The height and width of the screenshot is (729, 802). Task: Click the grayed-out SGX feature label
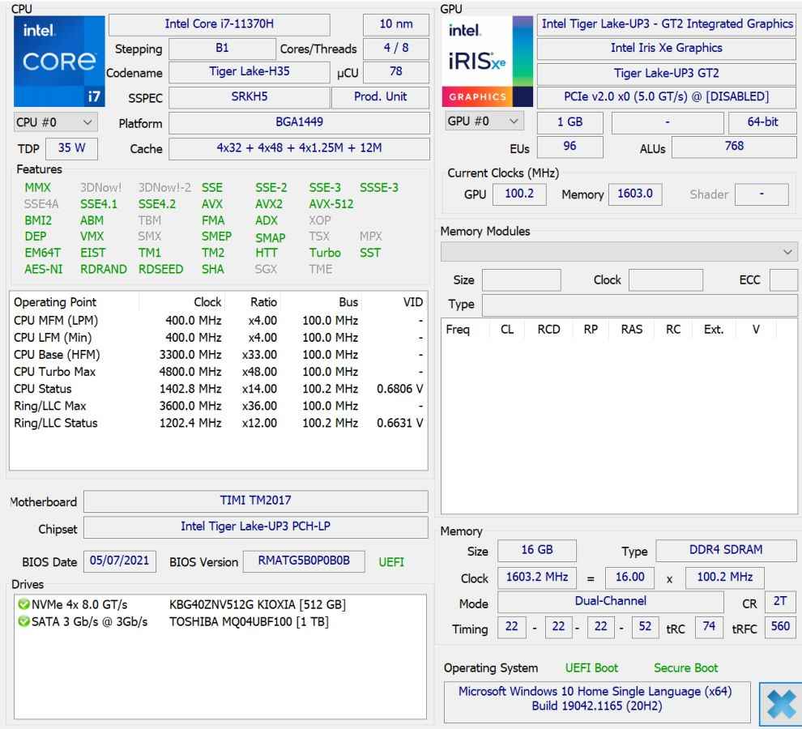coord(266,269)
